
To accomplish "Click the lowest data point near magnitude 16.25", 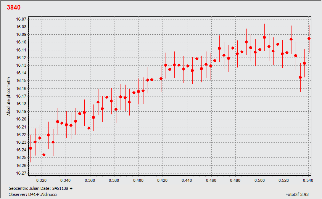I will (44, 155).
